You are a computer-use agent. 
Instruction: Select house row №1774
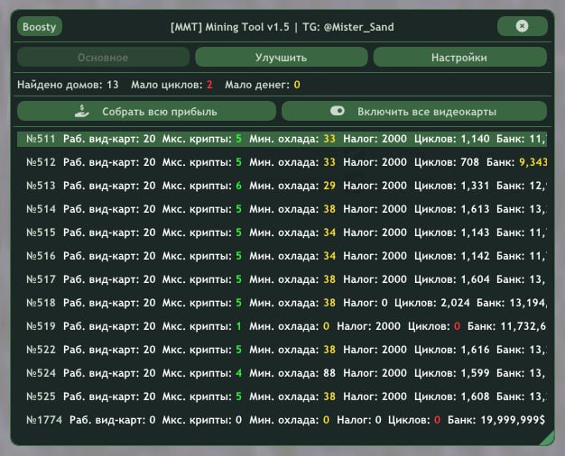(282, 420)
